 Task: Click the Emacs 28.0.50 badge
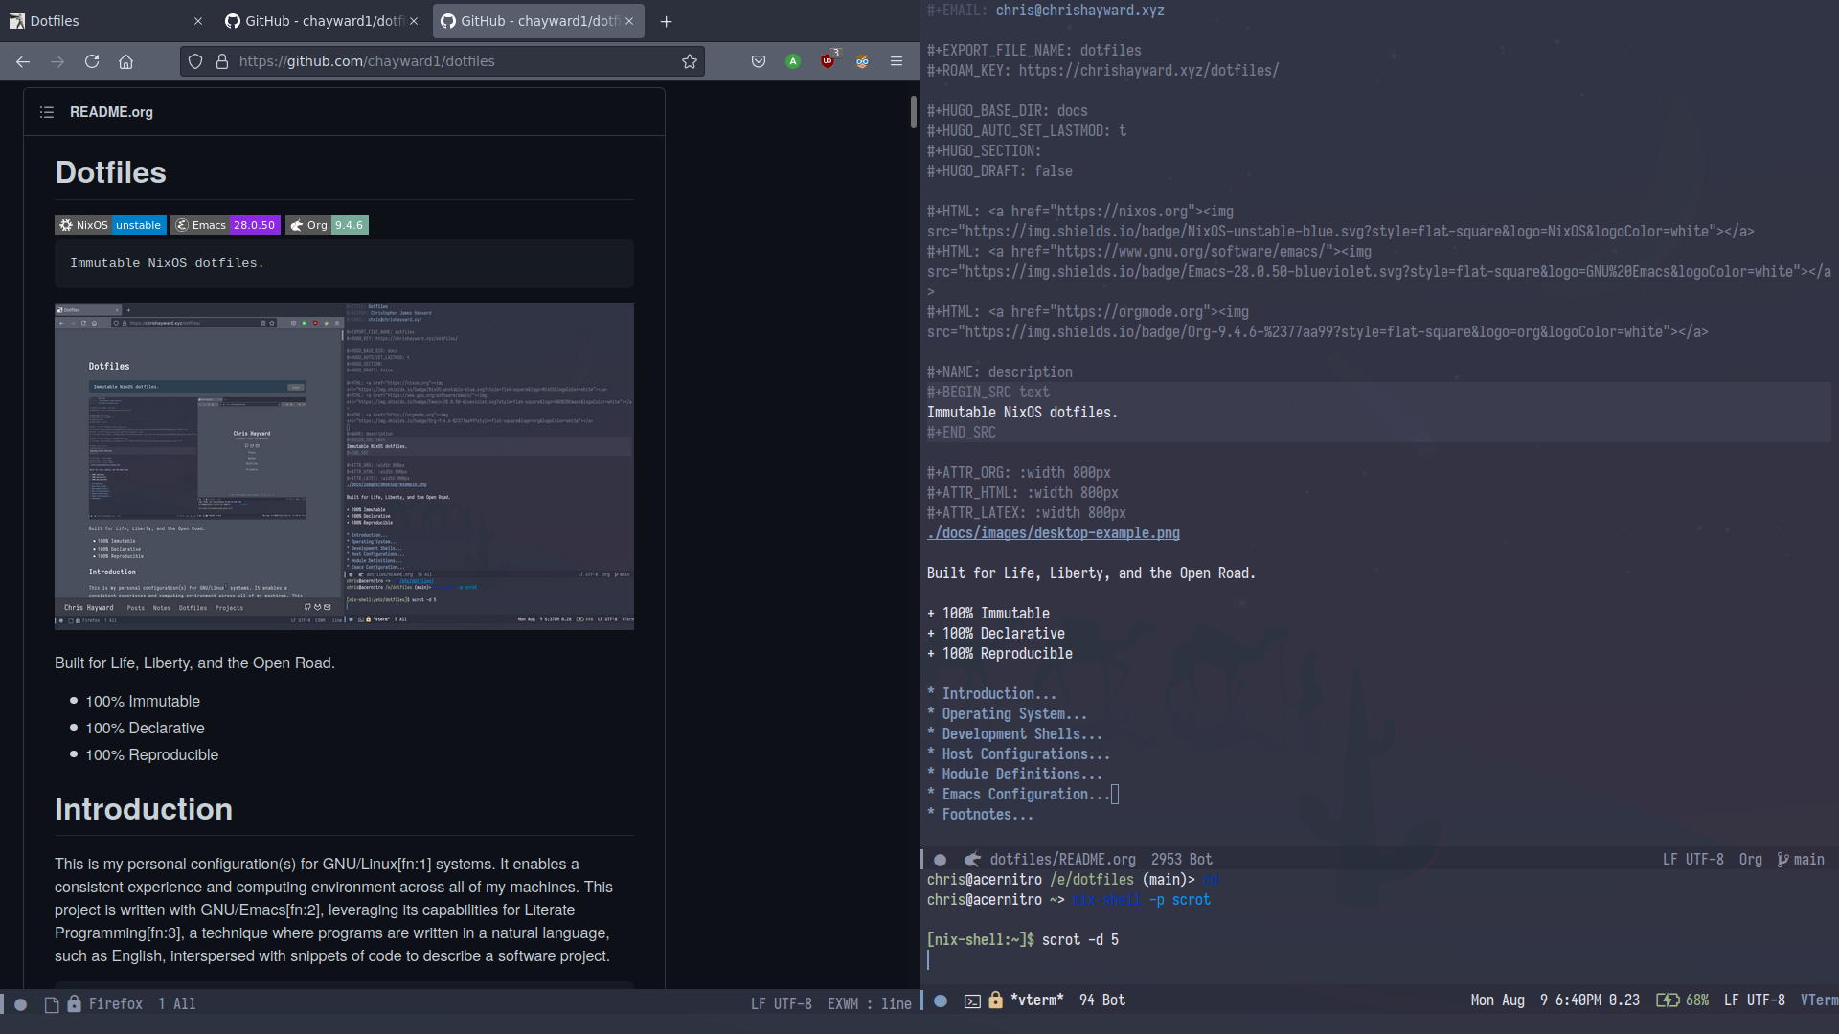pyautogui.click(x=225, y=225)
